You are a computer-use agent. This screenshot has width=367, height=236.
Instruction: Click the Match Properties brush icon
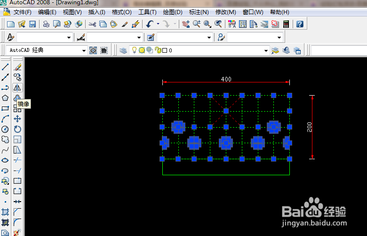click(125, 24)
